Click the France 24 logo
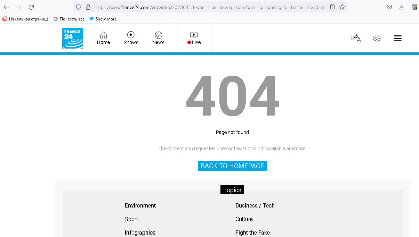This screenshot has width=419, height=237. coord(72,38)
